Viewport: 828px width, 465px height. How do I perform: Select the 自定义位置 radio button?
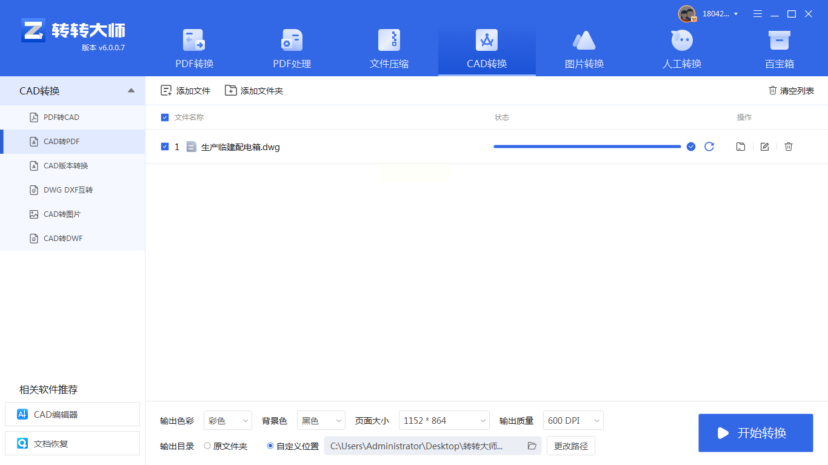(270, 446)
